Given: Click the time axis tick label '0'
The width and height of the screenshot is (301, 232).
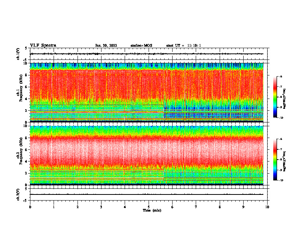Looking at the screenshot, I should click(x=30, y=207).
